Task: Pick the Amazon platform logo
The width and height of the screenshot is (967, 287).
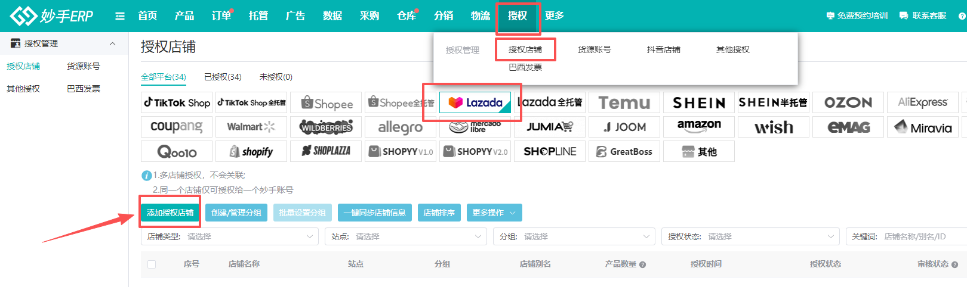Action: pos(698,126)
